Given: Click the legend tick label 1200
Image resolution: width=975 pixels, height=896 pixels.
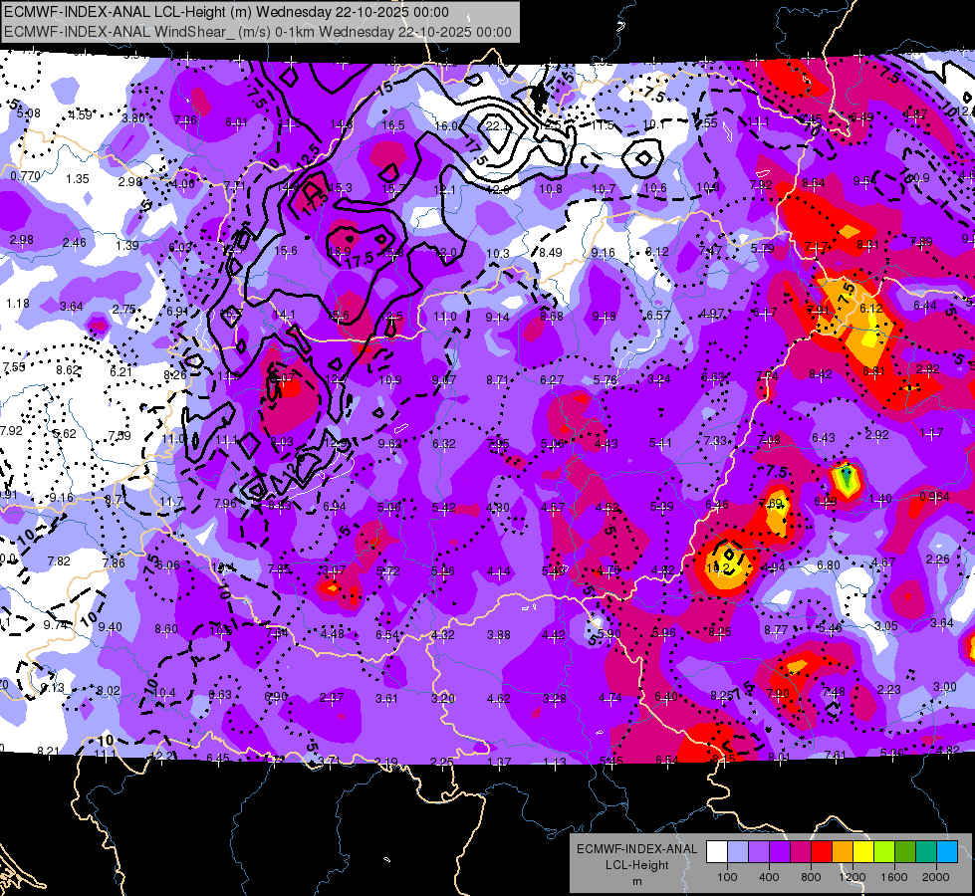Looking at the screenshot, I should [852, 877].
